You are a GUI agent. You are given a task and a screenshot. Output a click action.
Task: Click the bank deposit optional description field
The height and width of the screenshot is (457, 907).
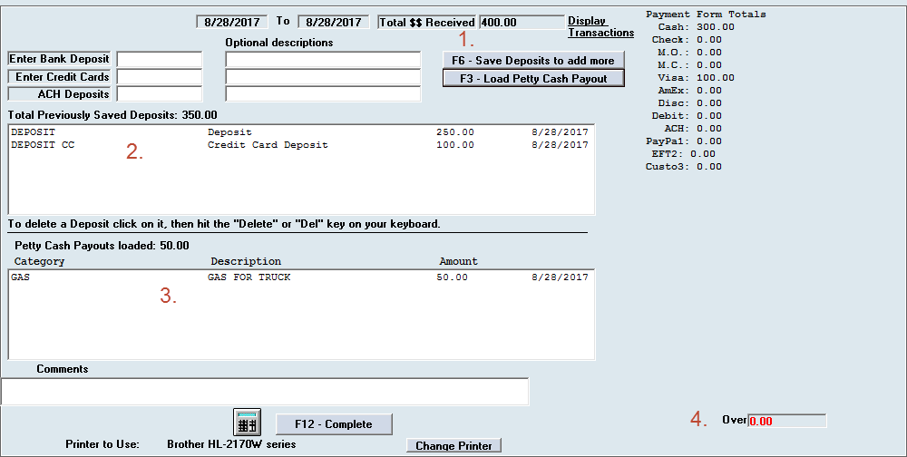click(323, 60)
